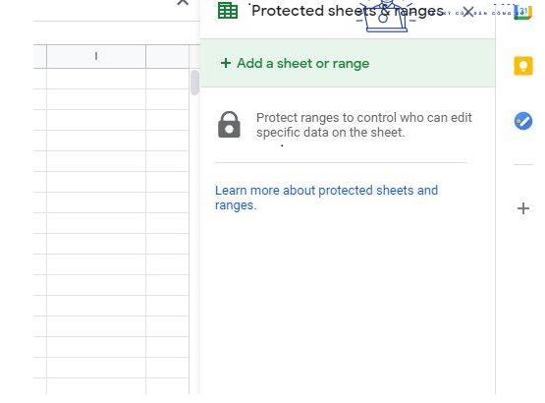Select the column header right of I
The image size is (545, 403).
pyautogui.click(x=168, y=56)
